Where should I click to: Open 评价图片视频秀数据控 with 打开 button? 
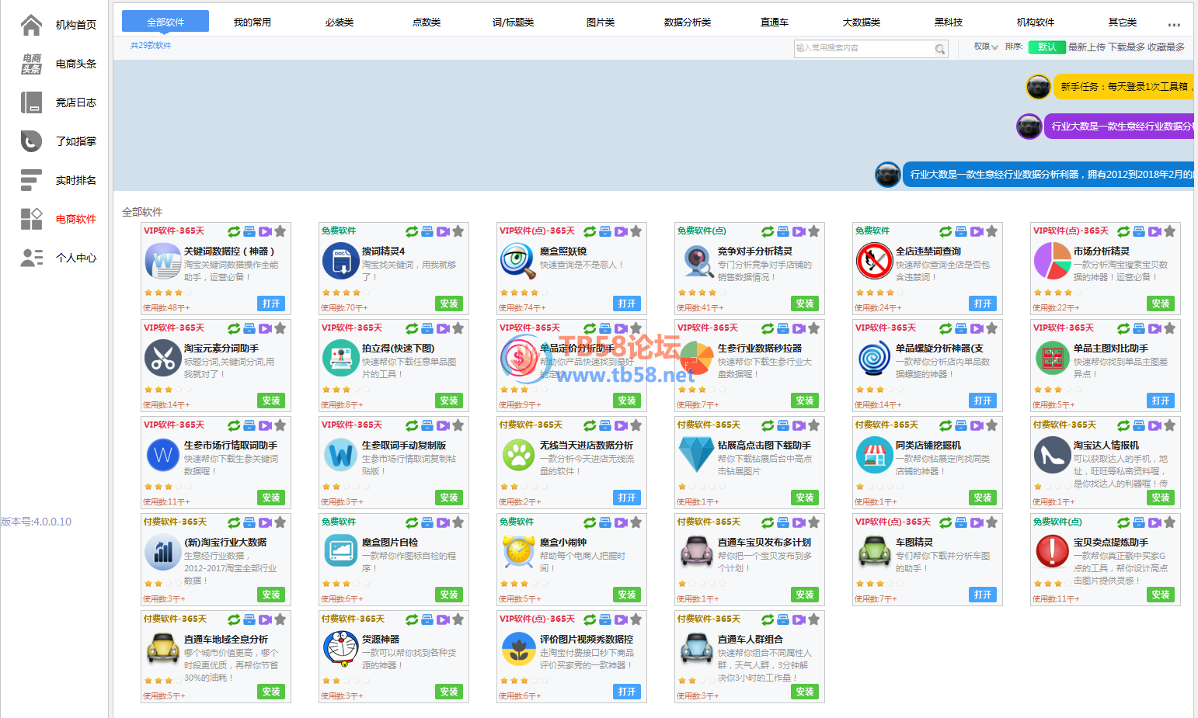(x=627, y=692)
